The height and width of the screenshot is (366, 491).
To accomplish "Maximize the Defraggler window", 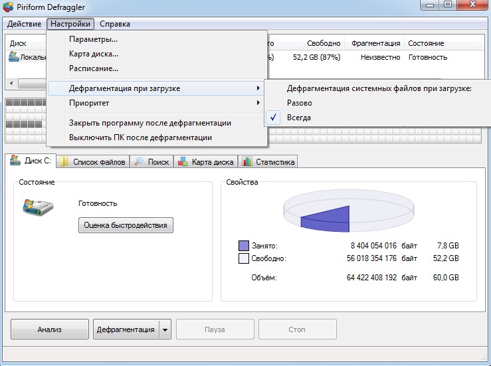I will pyautogui.click(x=448, y=5).
